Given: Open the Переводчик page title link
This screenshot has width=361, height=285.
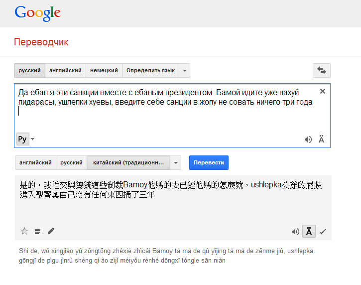Looking at the screenshot, I should click(x=41, y=42).
